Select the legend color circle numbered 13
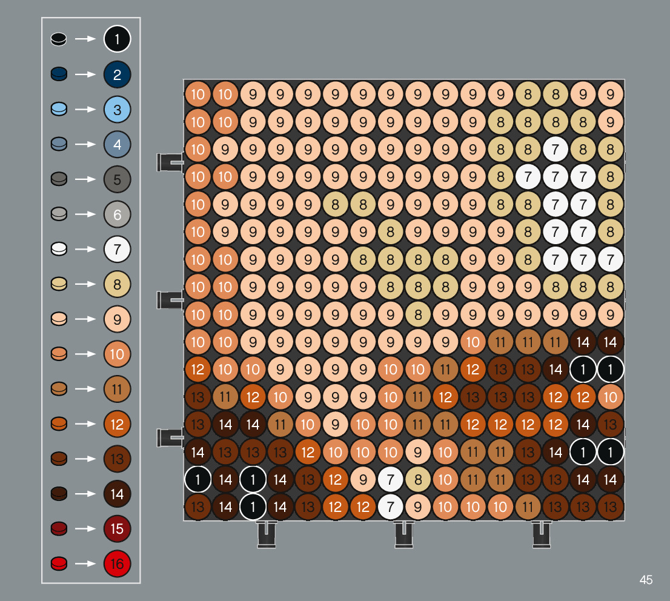This screenshot has width=670, height=601. (x=117, y=459)
